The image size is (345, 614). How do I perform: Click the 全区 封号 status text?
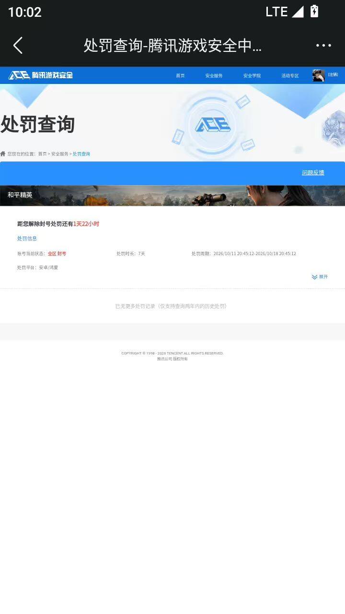57,254
